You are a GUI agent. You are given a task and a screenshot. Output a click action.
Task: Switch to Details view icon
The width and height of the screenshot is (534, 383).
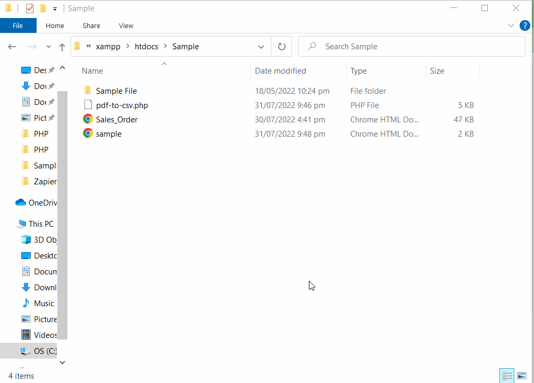coord(507,376)
